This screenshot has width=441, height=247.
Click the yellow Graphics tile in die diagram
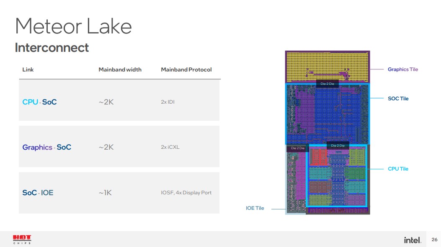328,66
